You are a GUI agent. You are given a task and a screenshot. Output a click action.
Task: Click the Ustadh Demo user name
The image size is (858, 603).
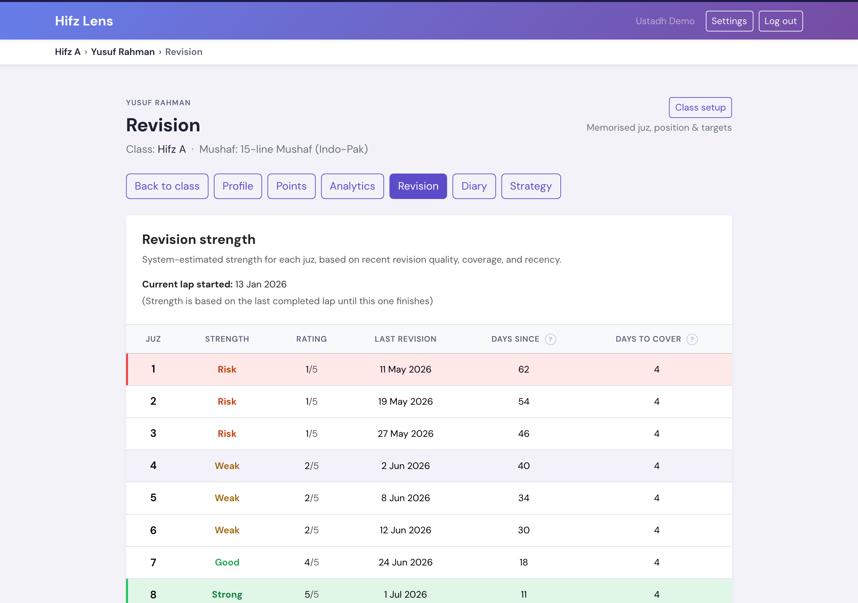click(x=665, y=21)
